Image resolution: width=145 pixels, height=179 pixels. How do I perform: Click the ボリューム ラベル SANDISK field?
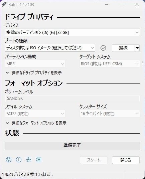coord(72,98)
